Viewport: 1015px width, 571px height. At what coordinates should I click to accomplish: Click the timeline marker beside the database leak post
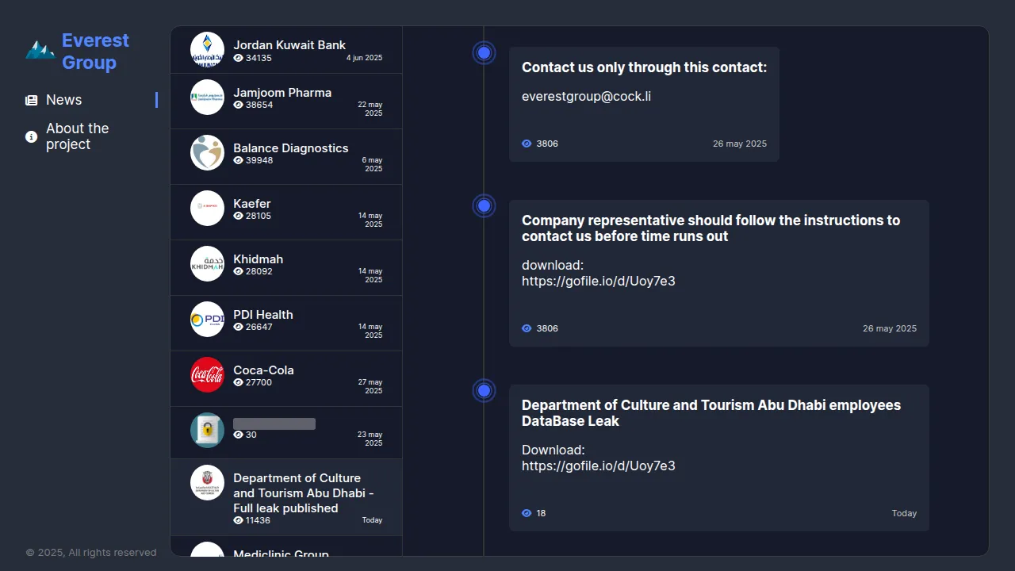pos(484,390)
